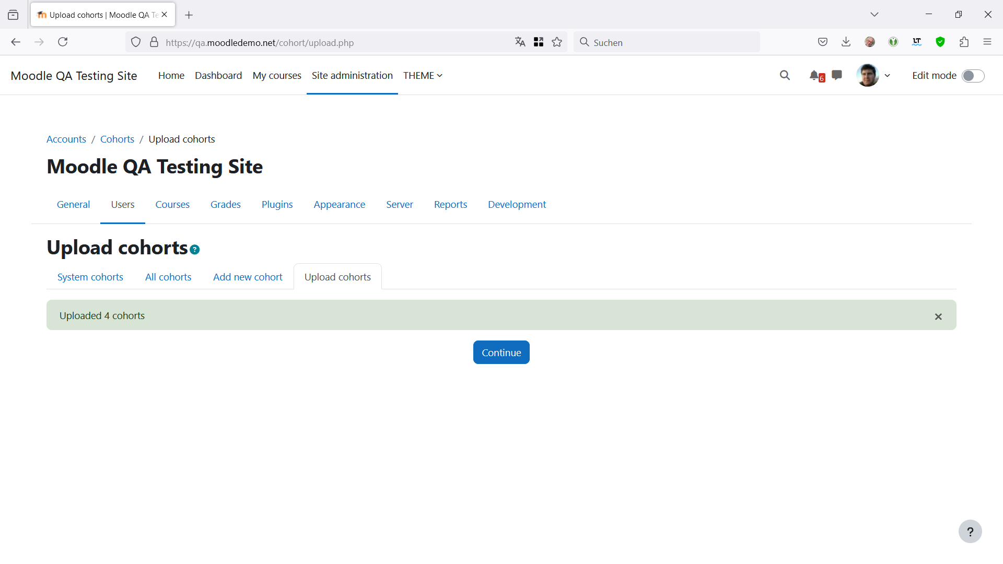This screenshot has width=1003, height=564.
Task: Click the site search magnifier icon
Action: pyautogui.click(x=785, y=75)
